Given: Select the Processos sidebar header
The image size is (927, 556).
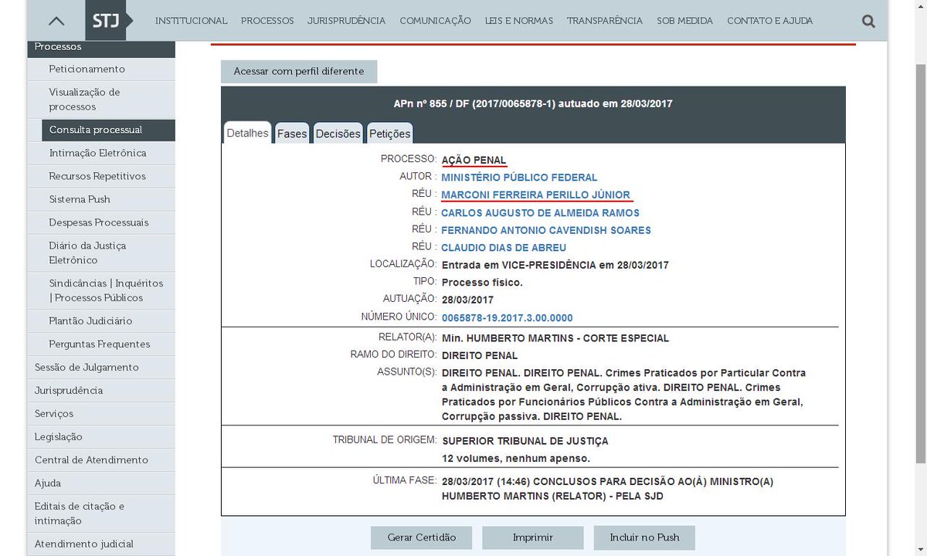Looking at the screenshot, I should [101, 47].
